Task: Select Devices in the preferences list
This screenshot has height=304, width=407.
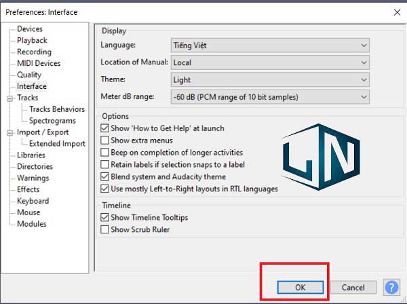Action: tap(29, 29)
